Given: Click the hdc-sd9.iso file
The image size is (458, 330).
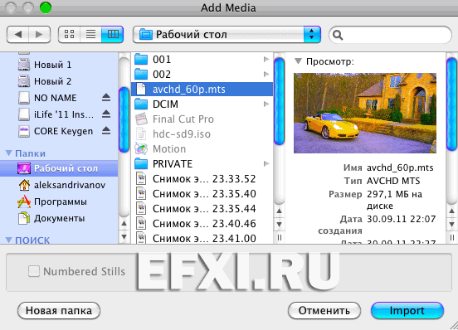Looking at the screenshot, I should [202, 134].
